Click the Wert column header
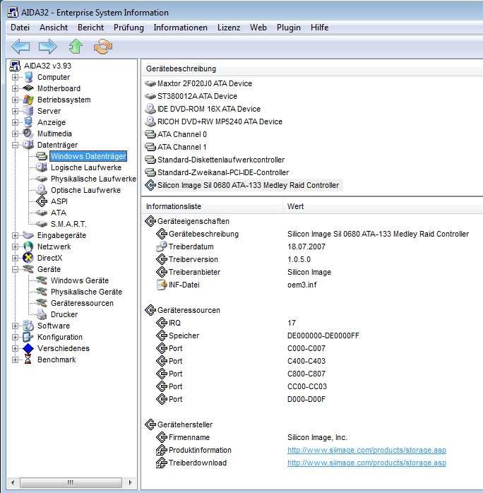Viewport: 483px width, 493px height. click(x=297, y=206)
